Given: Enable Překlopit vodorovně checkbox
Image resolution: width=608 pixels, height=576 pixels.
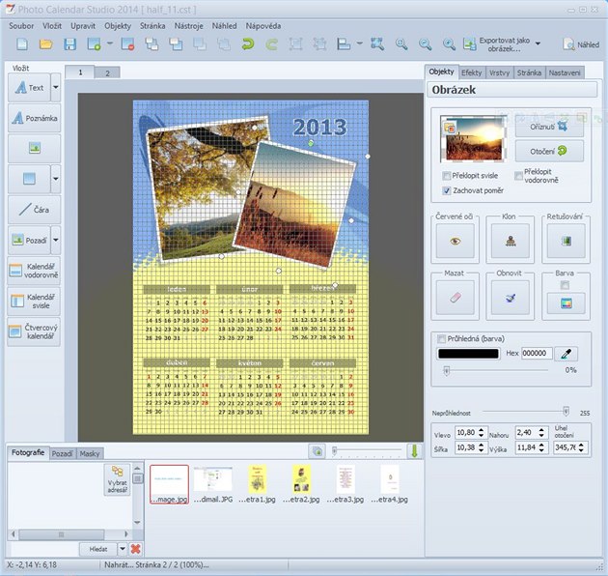Looking at the screenshot, I should coord(518,176).
